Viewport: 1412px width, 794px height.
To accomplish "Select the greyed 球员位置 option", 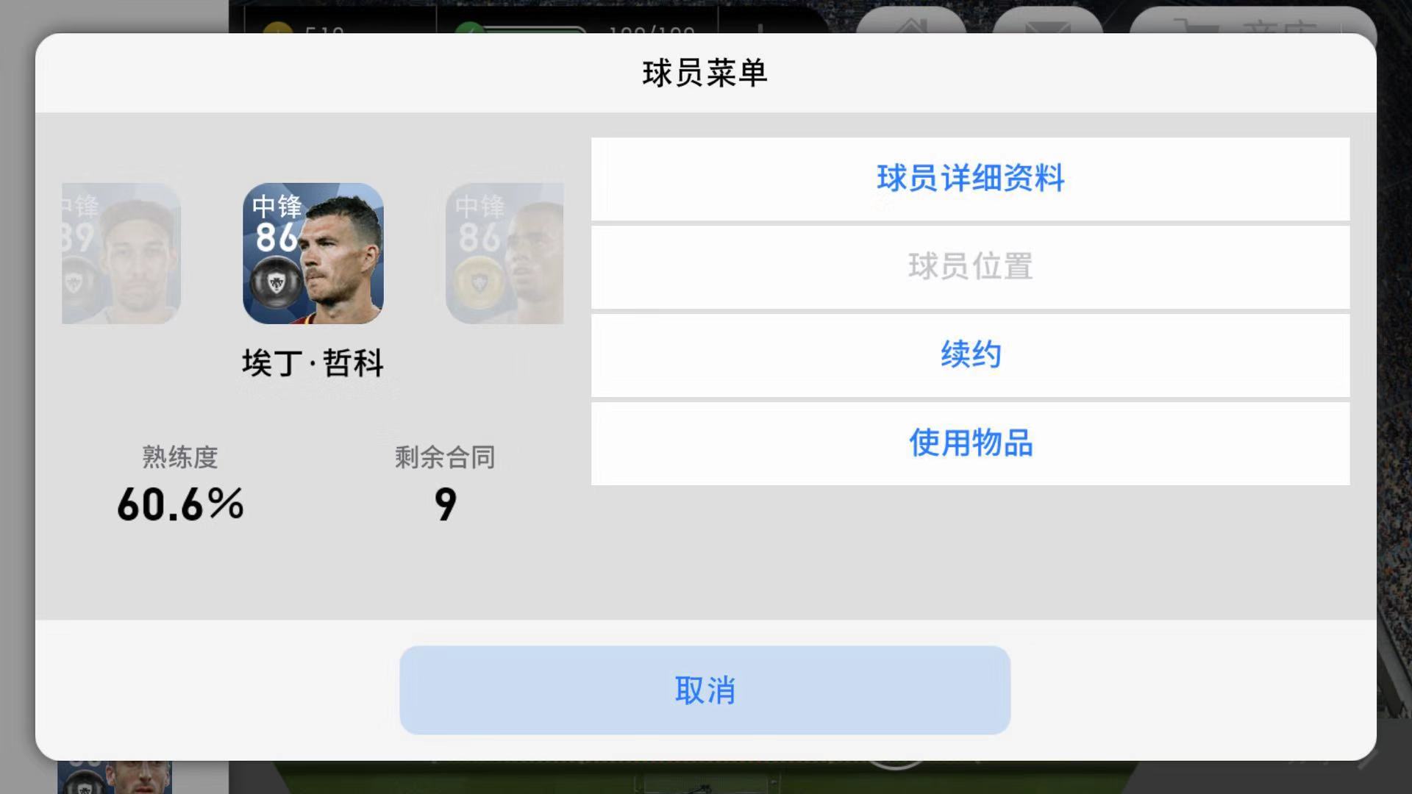I will (970, 267).
